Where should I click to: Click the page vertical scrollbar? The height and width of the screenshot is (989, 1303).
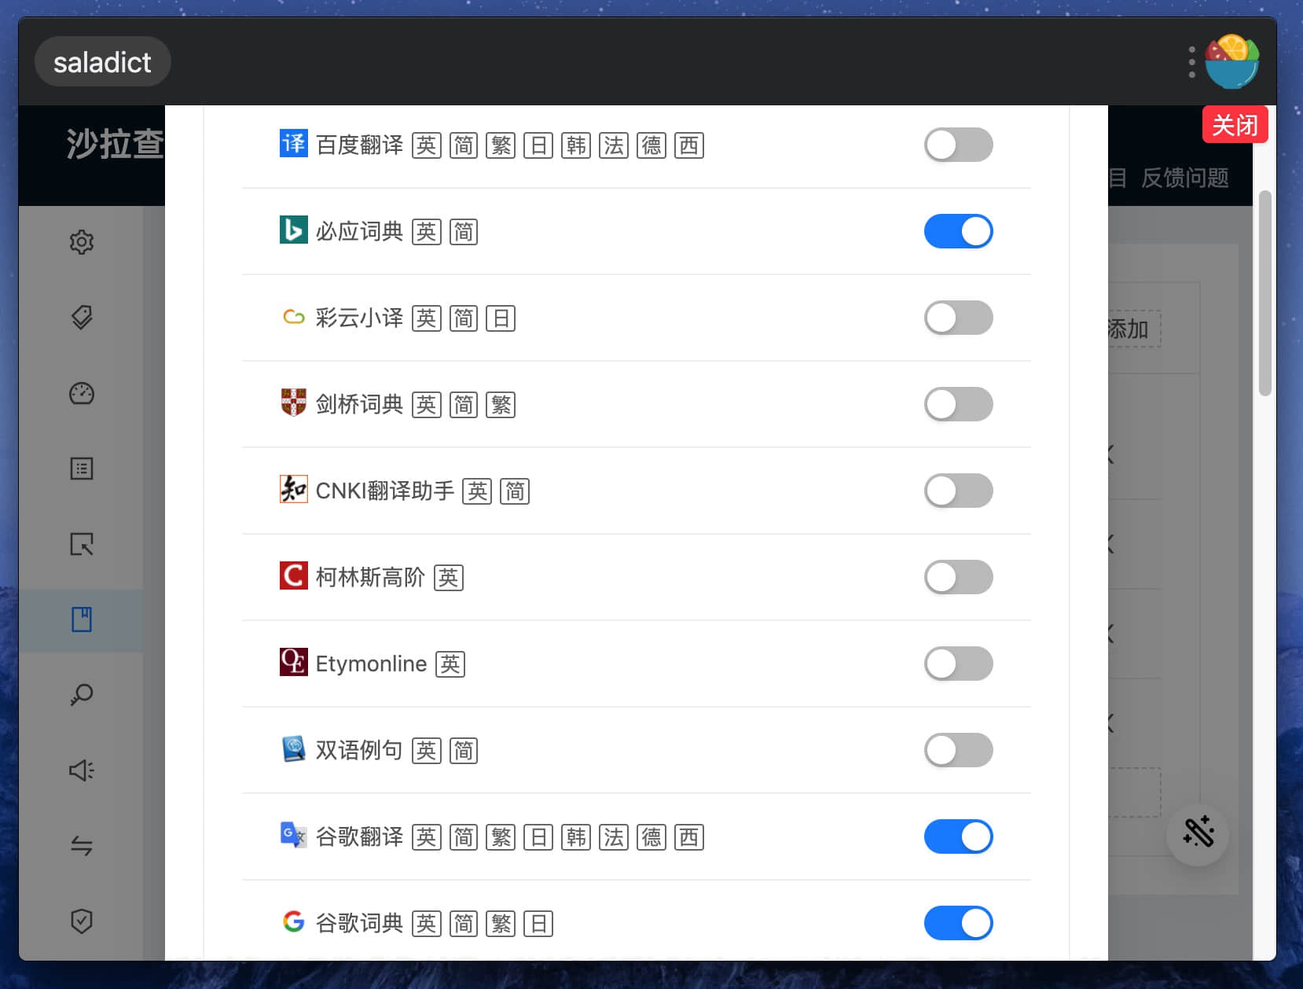coord(1264,293)
